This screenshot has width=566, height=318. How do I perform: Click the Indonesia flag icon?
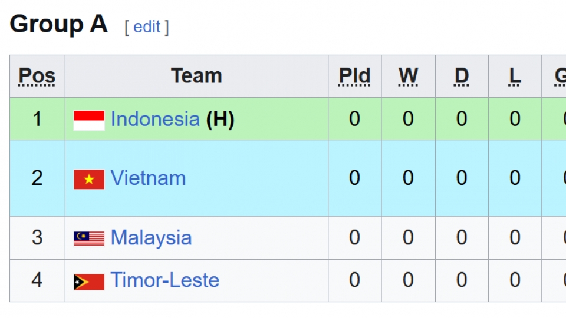tap(89, 120)
